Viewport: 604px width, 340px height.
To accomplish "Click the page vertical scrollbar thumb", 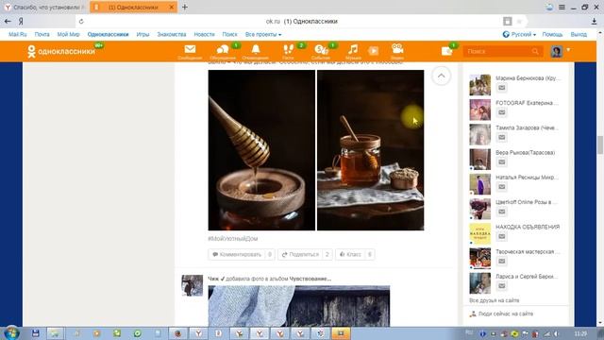I will [600, 144].
